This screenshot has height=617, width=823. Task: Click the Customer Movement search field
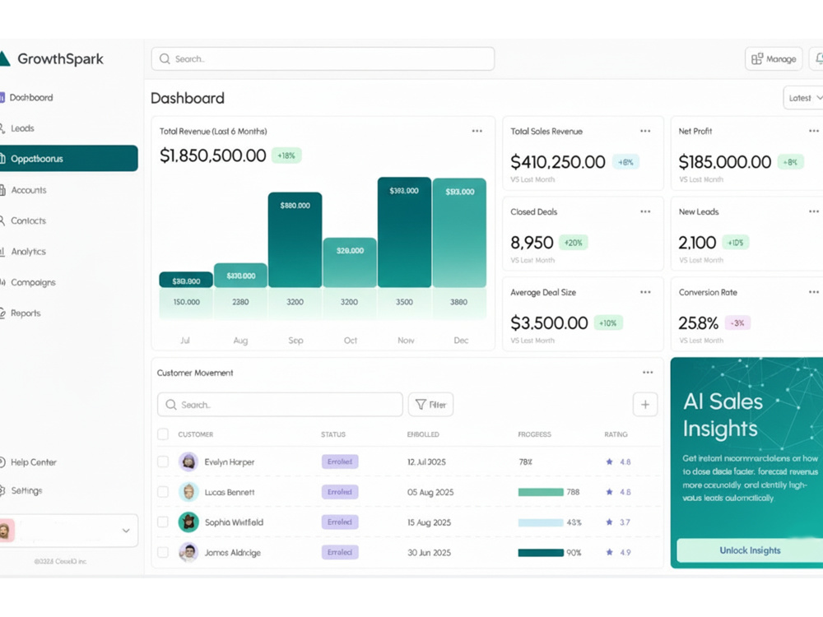tap(280, 405)
